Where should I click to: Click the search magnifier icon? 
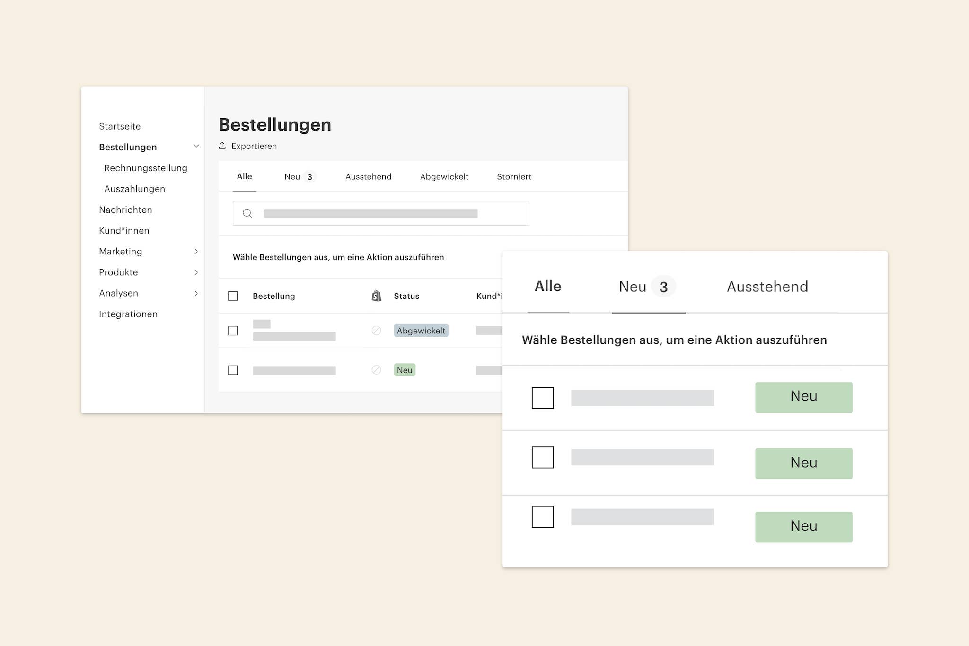click(x=247, y=213)
